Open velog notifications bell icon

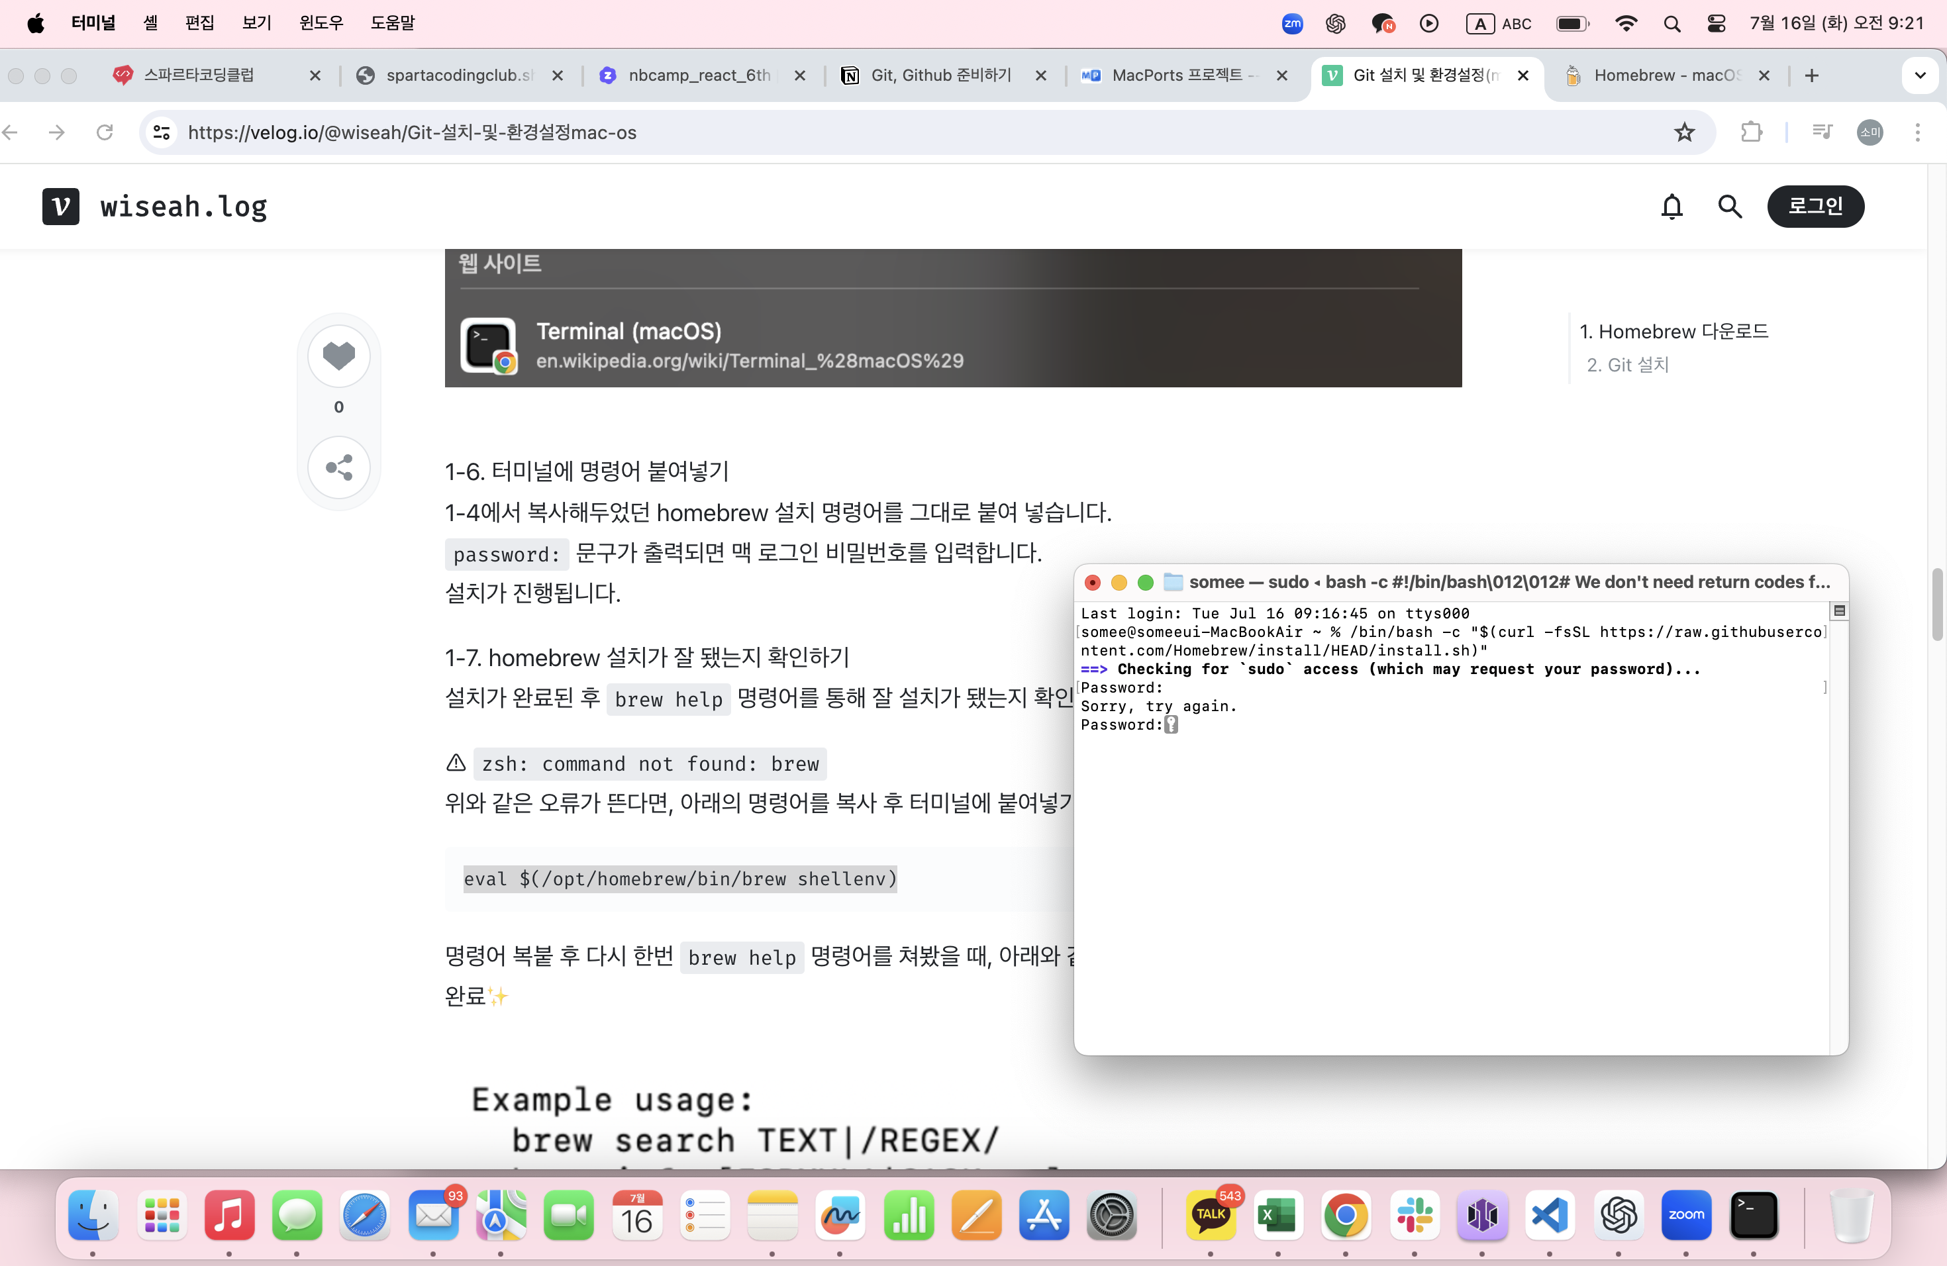point(1672,206)
